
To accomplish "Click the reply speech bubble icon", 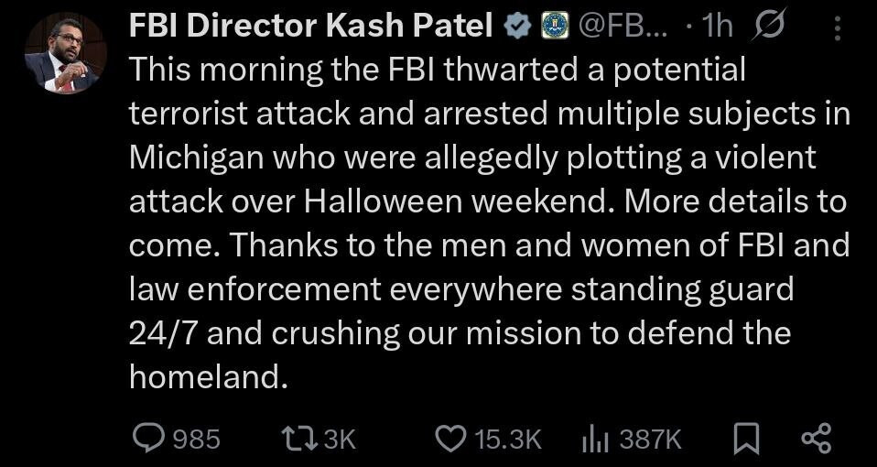I will [x=148, y=439].
